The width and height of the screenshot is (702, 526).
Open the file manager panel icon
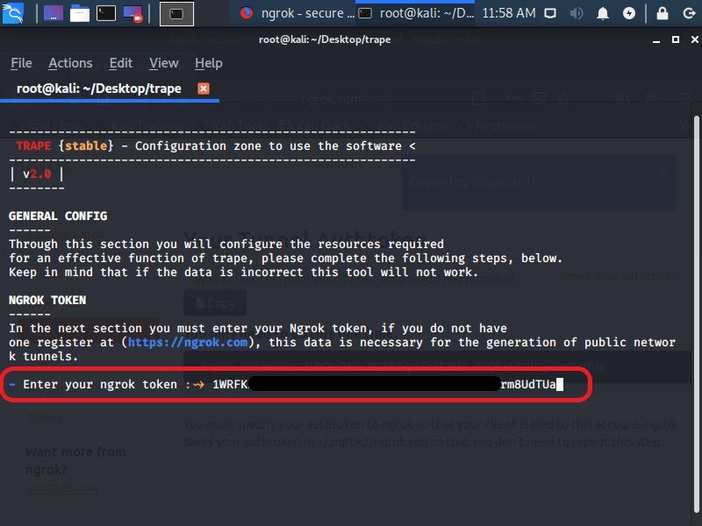point(80,13)
